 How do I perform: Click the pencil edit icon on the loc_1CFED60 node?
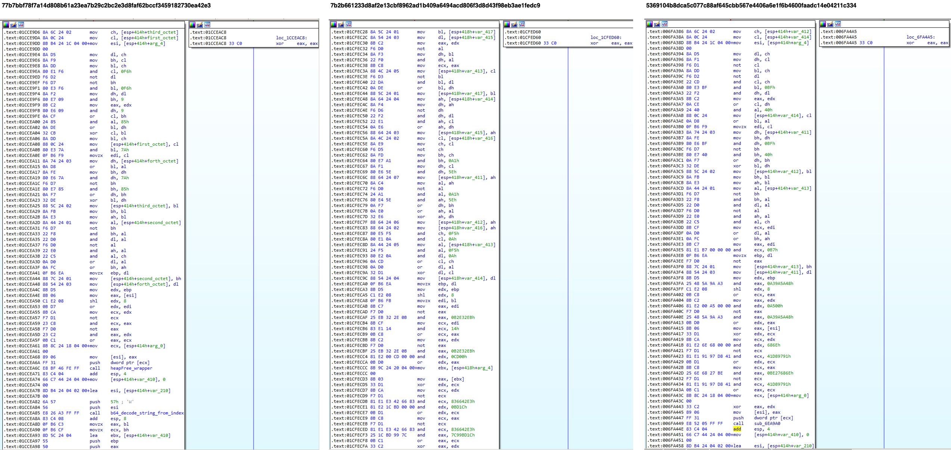tap(514, 24)
